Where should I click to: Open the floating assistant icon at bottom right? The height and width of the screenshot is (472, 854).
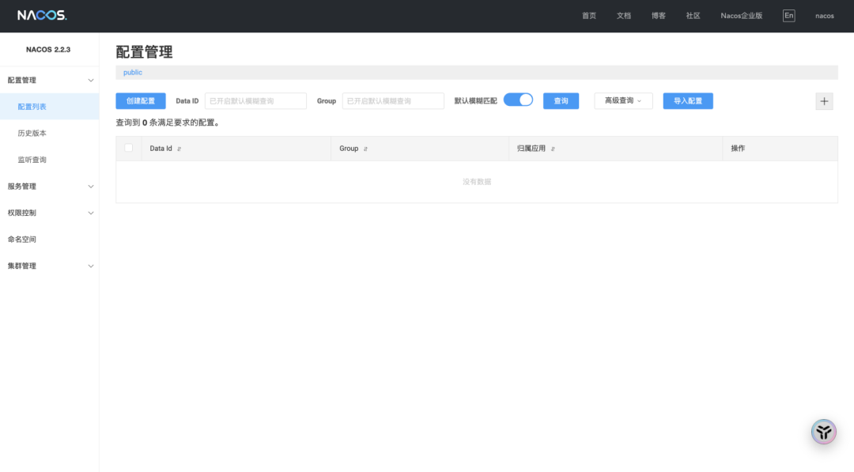pyautogui.click(x=823, y=432)
